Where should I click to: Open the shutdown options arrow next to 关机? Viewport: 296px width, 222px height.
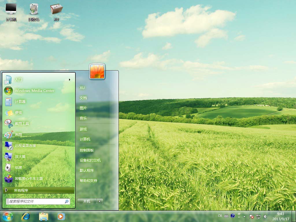pos(100,201)
